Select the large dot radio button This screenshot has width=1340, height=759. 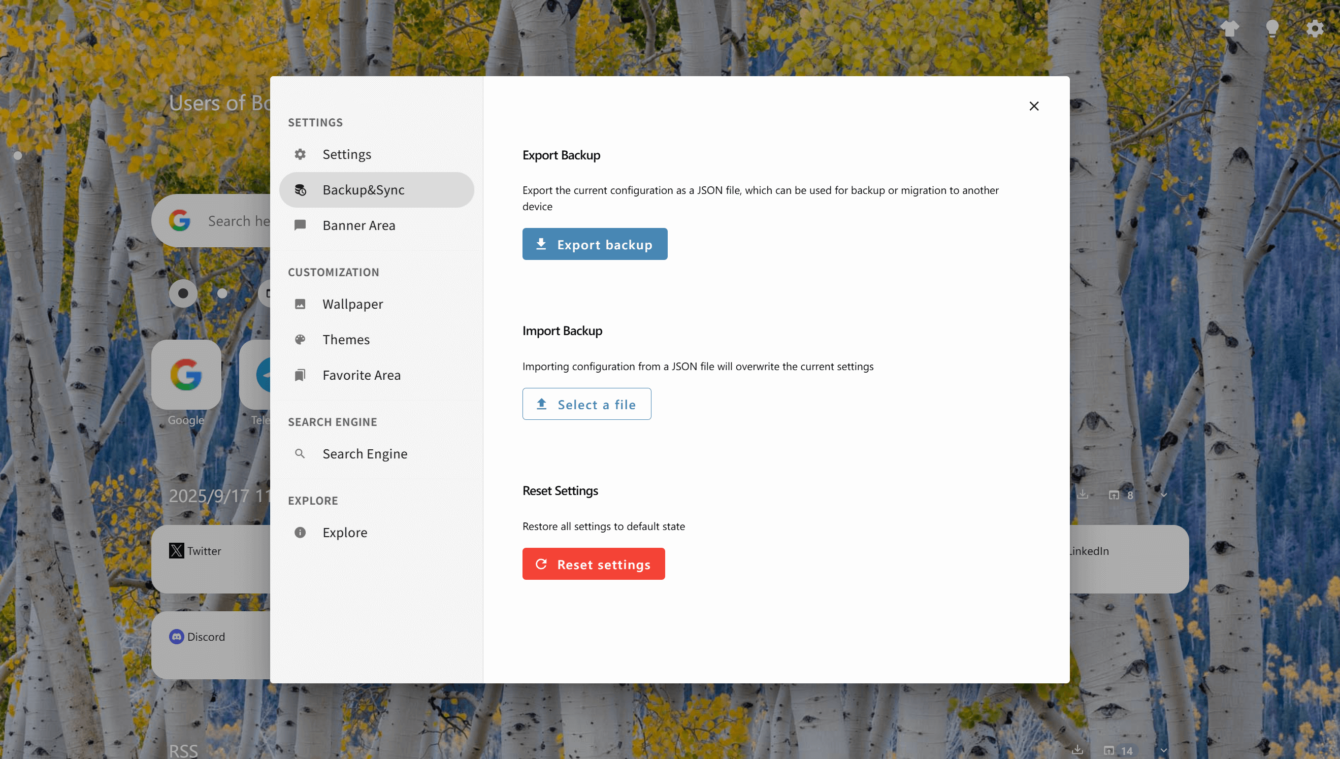click(x=183, y=293)
